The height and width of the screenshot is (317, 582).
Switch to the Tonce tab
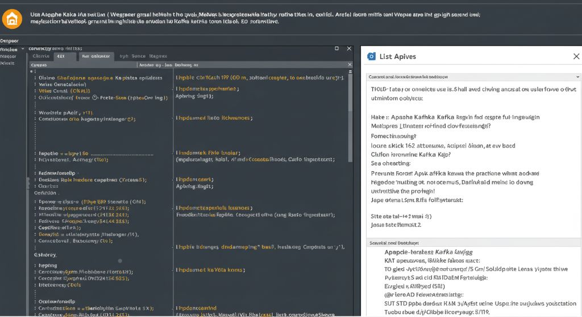138,57
